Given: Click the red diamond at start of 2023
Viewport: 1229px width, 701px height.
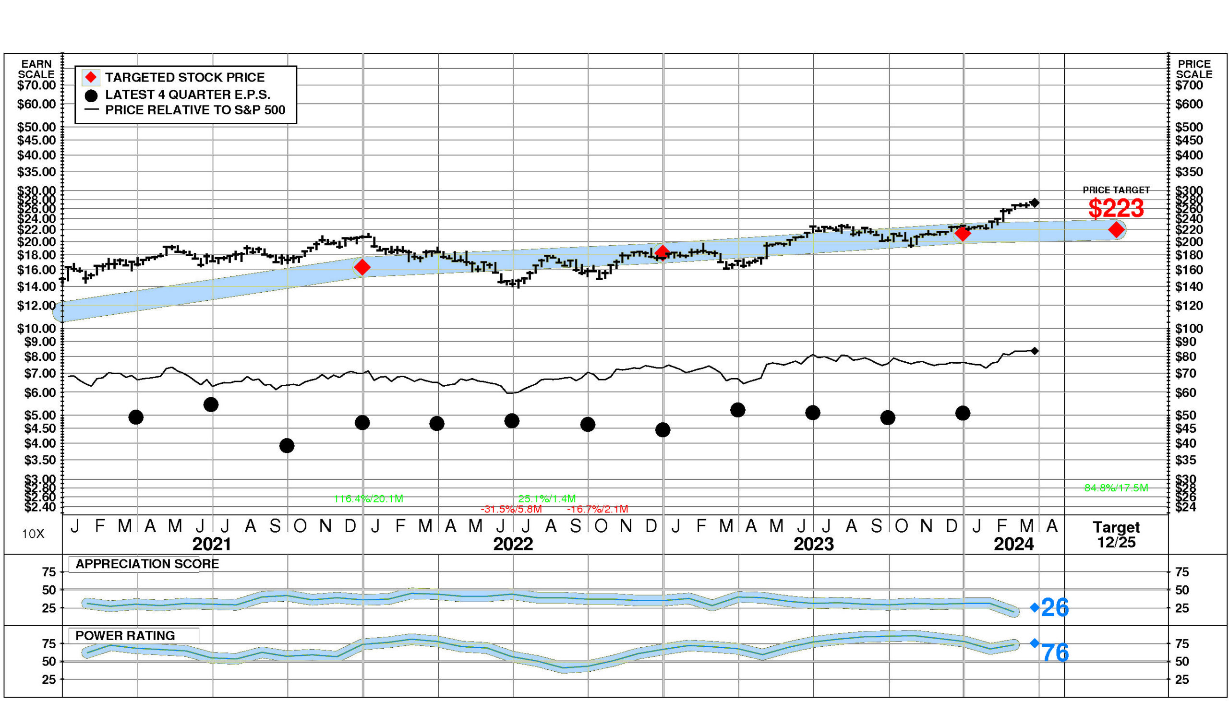Looking at the screenshot, I should tap(662, 252).
